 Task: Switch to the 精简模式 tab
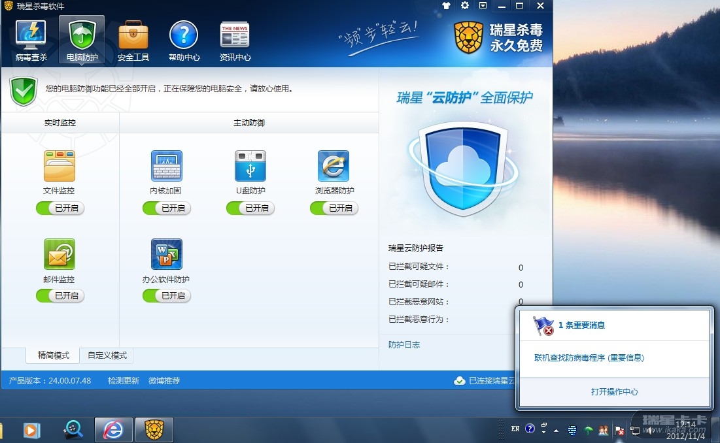click(53, 355)
